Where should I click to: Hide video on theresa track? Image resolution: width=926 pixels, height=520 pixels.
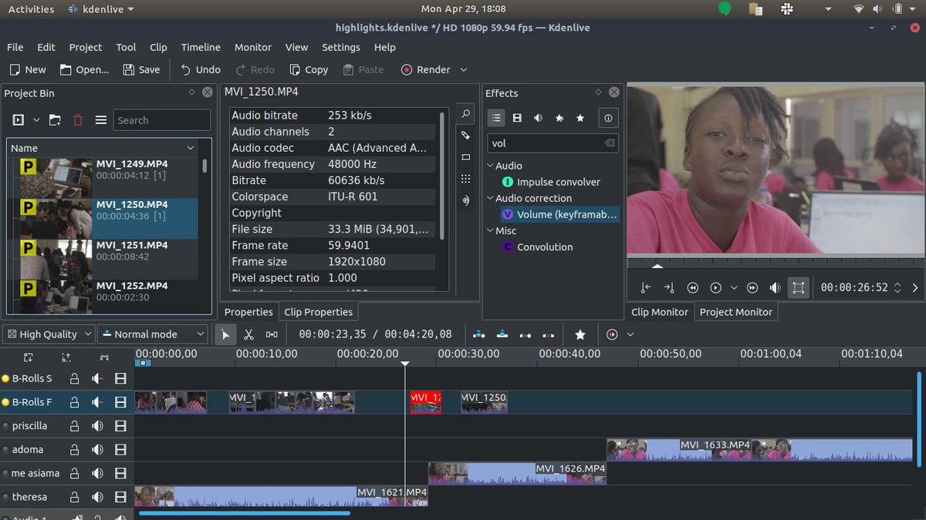[x=120, y=497]
